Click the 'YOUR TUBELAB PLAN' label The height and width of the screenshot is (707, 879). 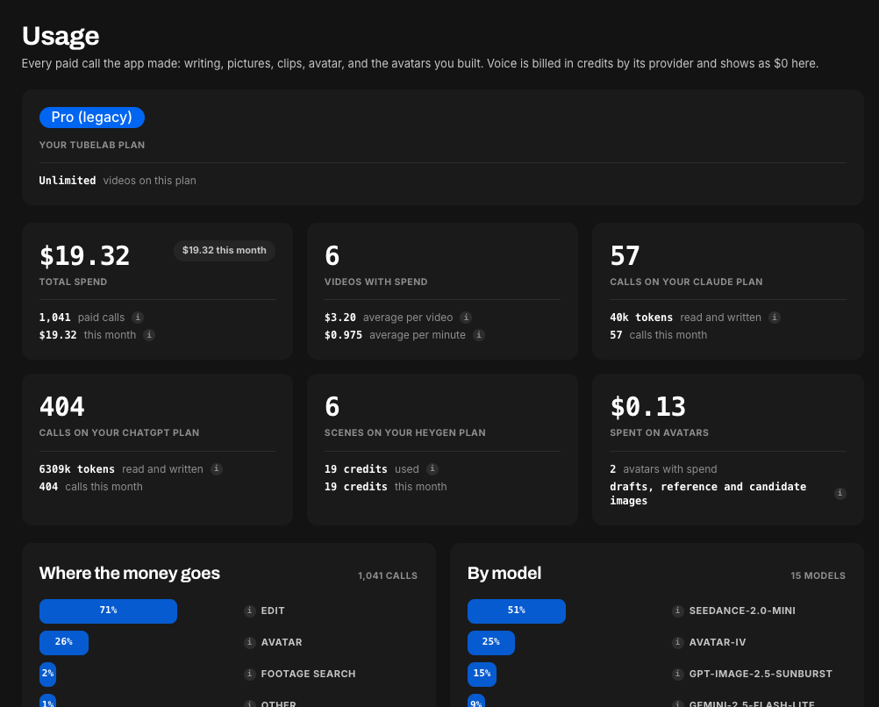pyautogui.click(x=92, y=146)
